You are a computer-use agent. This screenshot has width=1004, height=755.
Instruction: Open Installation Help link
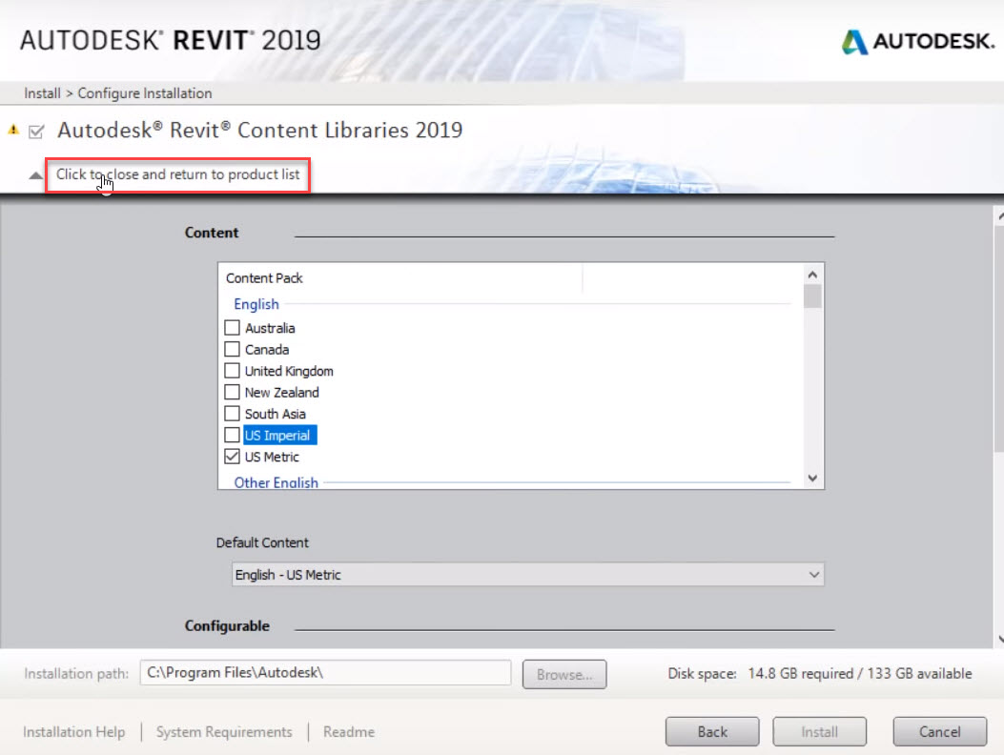pos(73,732)
